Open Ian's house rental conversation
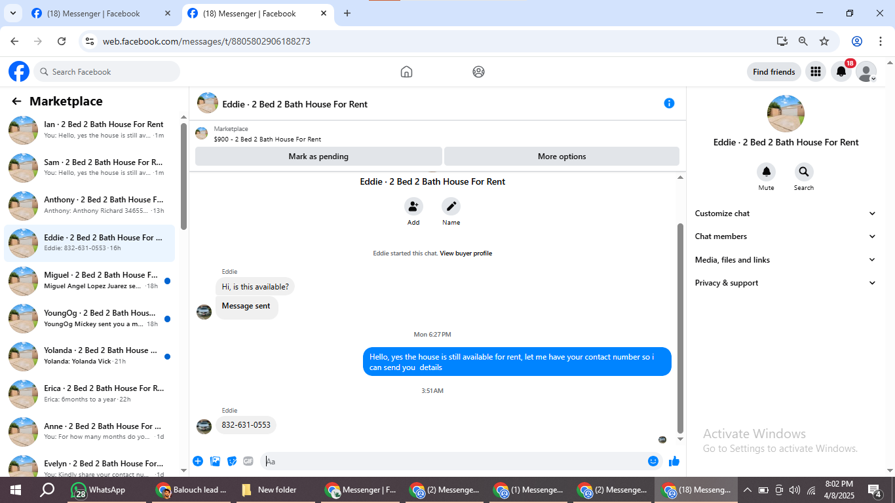 pos(90,130)
